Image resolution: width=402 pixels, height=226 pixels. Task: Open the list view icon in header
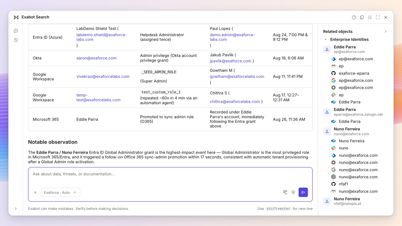370,17
